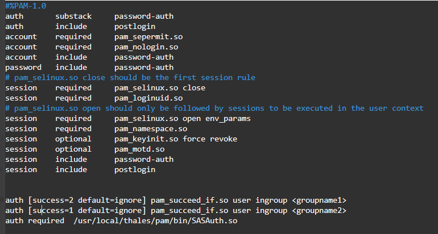Click the comment about pam_selinux.so open
438x234 pixels.
tap(214, 108)
